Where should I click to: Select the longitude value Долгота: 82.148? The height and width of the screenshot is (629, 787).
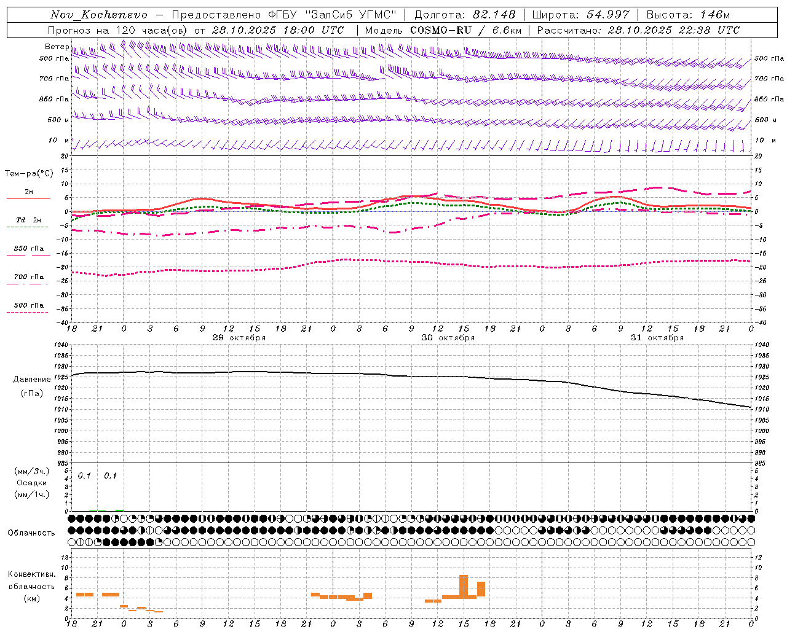tap(465, 15)
